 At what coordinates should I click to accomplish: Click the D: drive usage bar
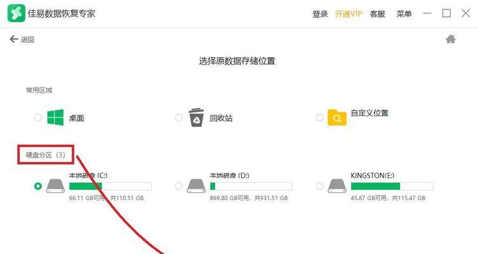pos(251,186)
